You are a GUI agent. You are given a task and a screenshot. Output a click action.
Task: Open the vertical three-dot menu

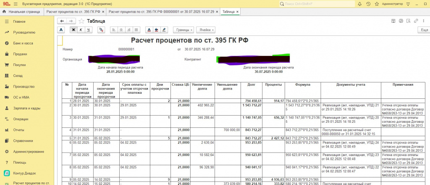(x=423, y=21)
